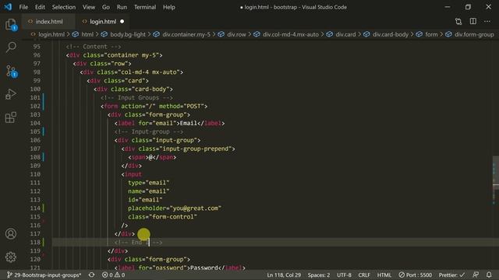Click the form action line of code
This screenshot has height=280, width=499.
[x=154, y=106]
